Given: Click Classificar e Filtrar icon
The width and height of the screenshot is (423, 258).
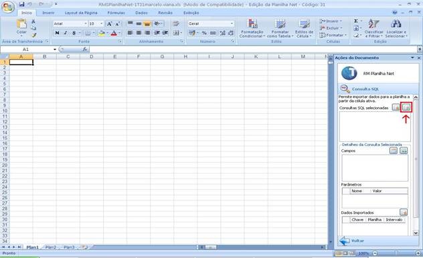Looking at the screenshot, I should point(373,24).
